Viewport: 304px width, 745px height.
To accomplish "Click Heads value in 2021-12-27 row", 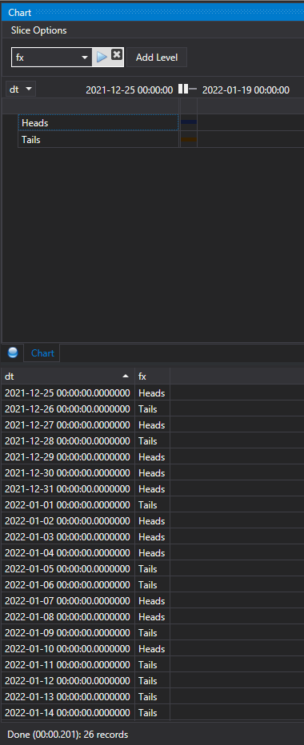I will [152, 424].
